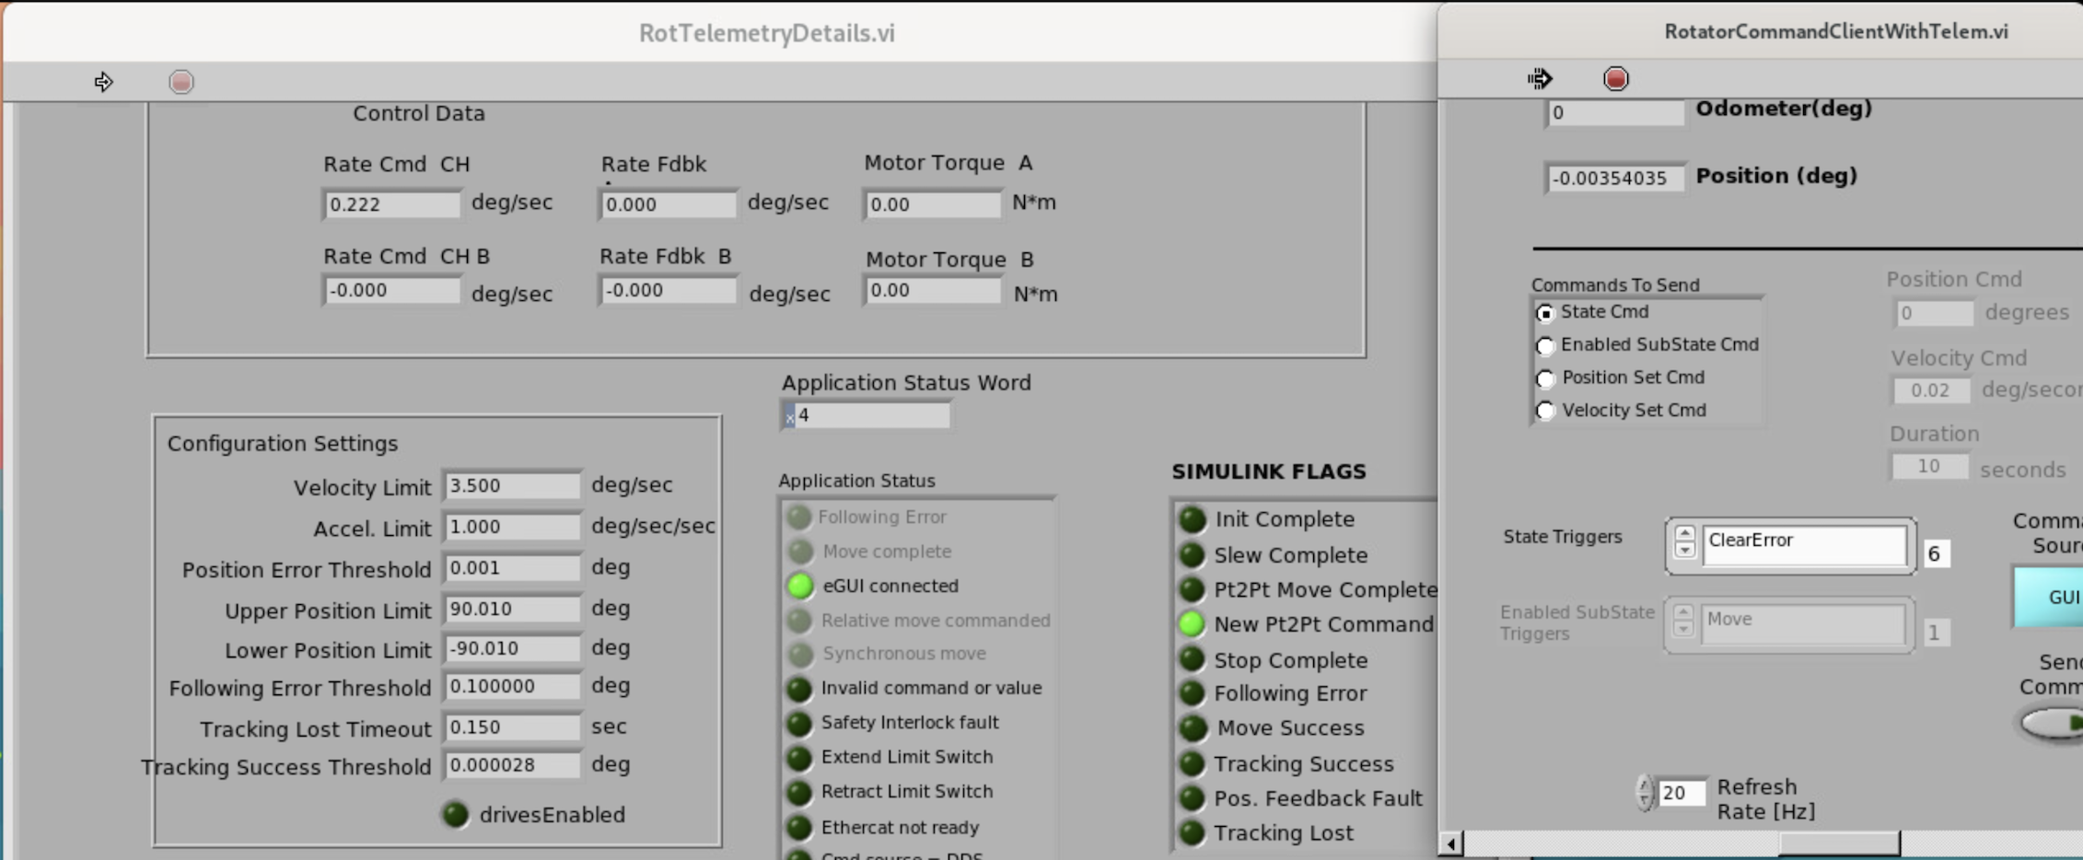Click the eGUI connected LED indicator

(x=800, y=586)
